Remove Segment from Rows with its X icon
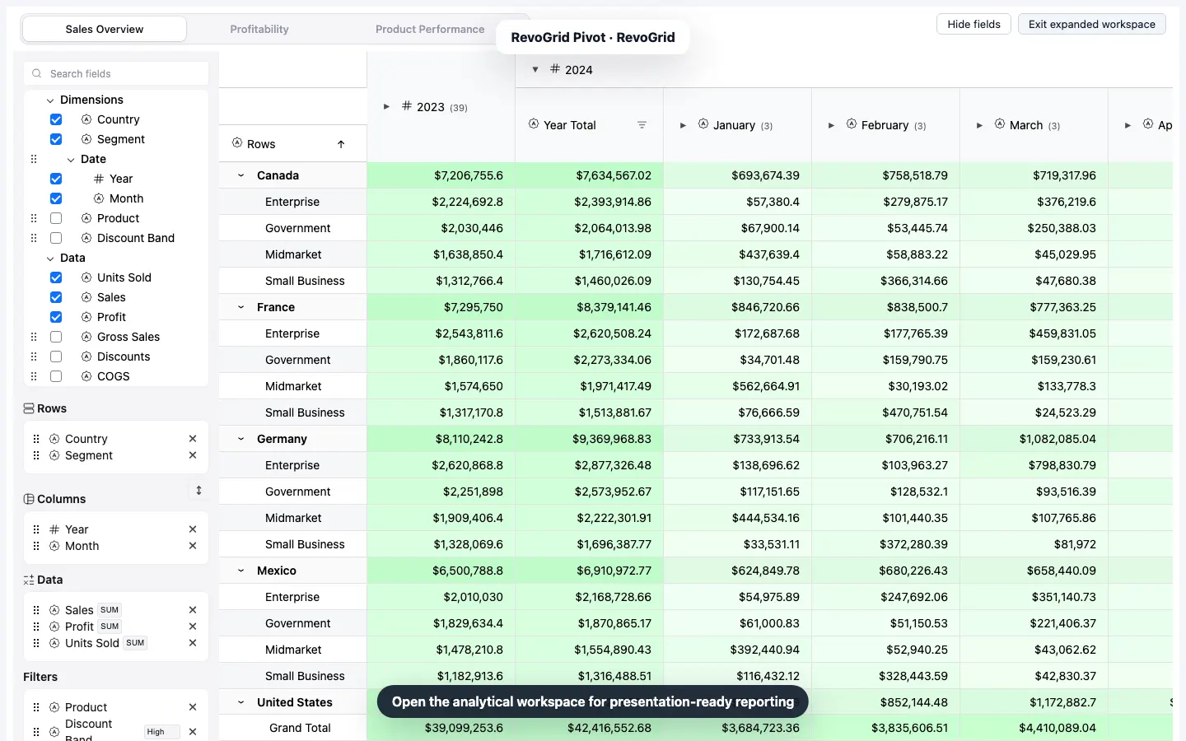 [x=193, y=455]
